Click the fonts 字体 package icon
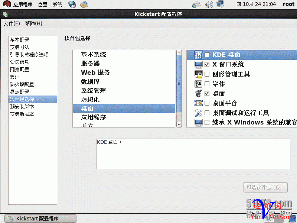The height and width of the screenshot is (223, 297). click(x=198, y=84)
